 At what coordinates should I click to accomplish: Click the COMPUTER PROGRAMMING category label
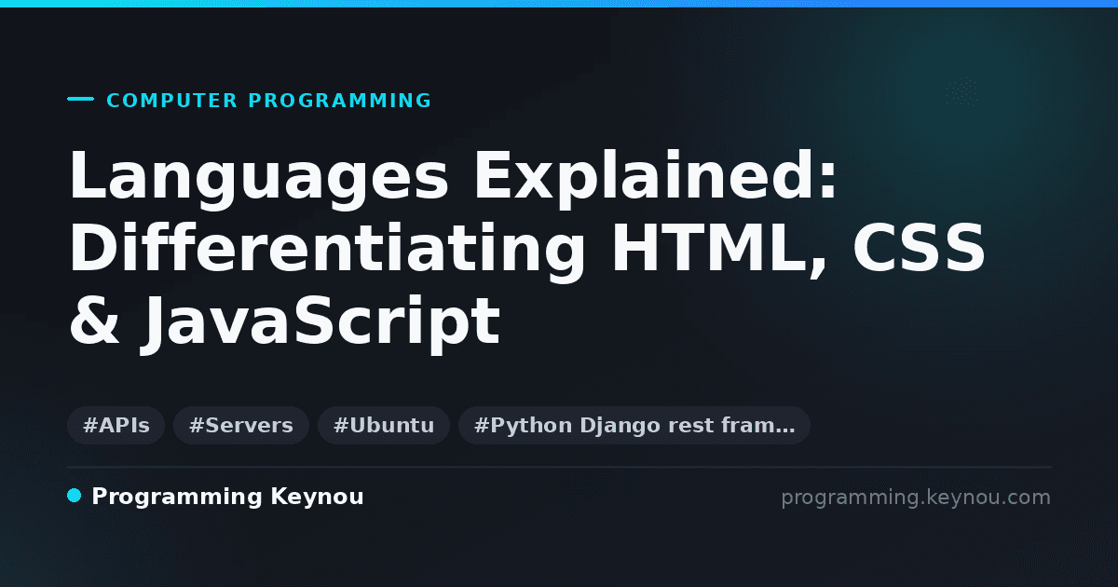click(x=269, y=101)
